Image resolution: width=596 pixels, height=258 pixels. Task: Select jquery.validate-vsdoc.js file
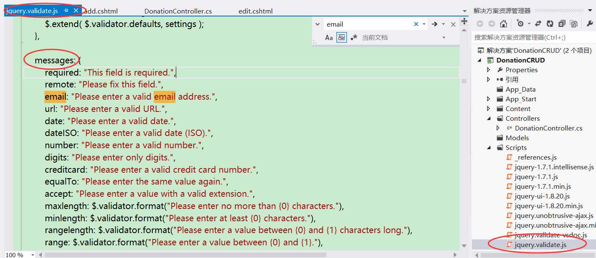(550, 235)
